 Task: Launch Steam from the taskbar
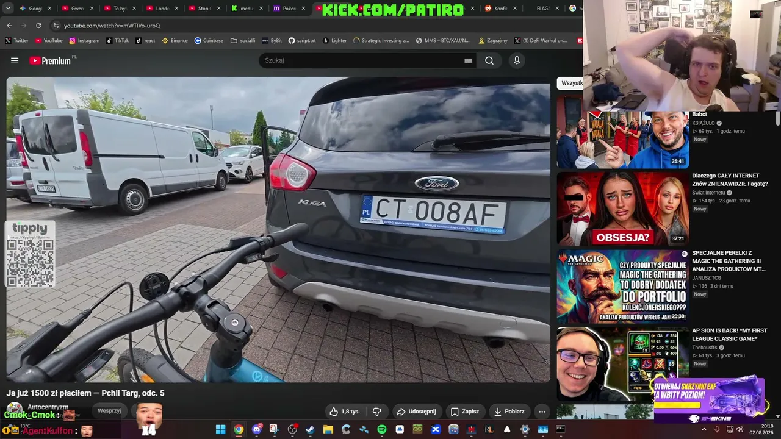pyautogui.click(x=310, y=429)
